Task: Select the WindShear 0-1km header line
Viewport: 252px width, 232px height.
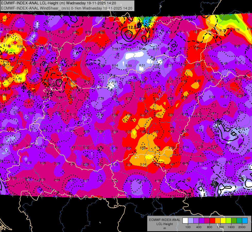Action: click(66, 8)
